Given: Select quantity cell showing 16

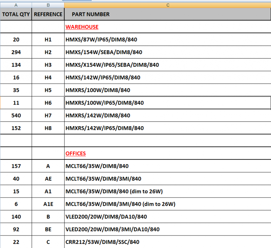Looking at the screenshot, I should 16,77.
